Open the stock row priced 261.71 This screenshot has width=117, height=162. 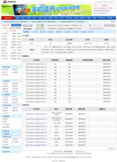[x=11, y=47]
